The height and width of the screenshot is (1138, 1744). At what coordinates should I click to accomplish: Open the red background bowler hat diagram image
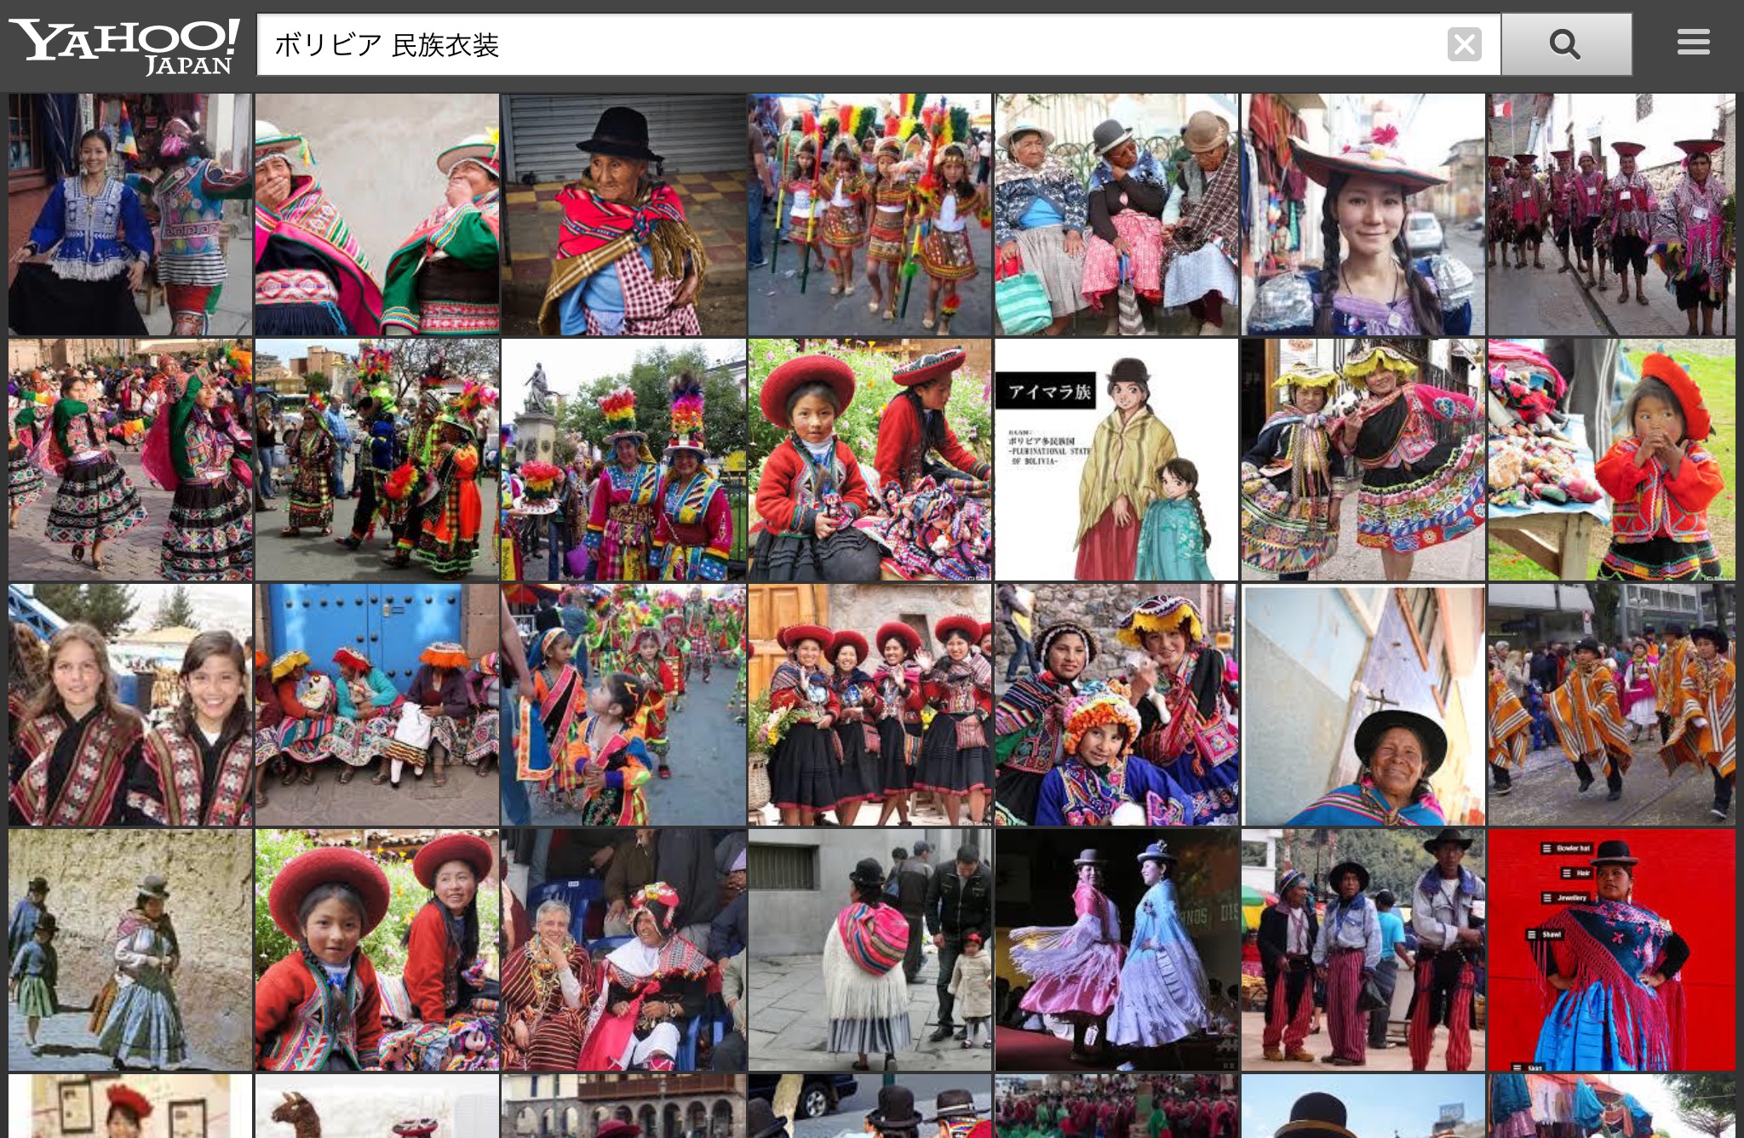(1610, 950)
